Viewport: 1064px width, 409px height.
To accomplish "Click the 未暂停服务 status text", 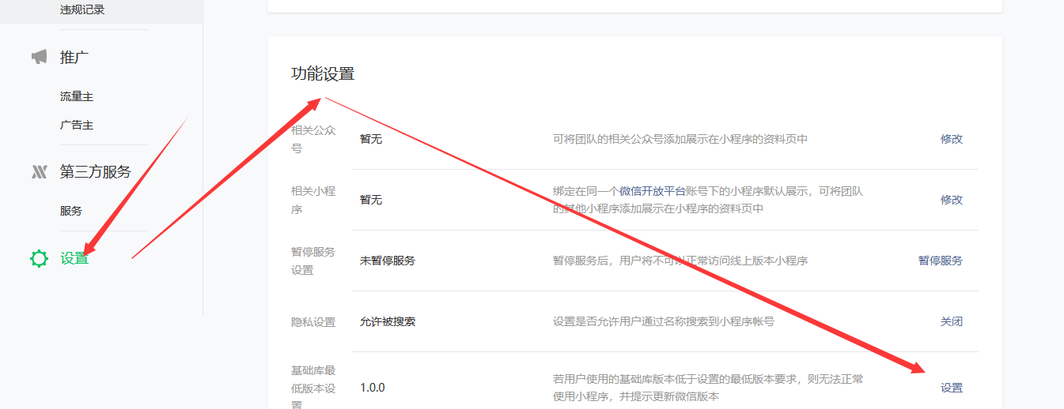I will (x=388, y=261).
